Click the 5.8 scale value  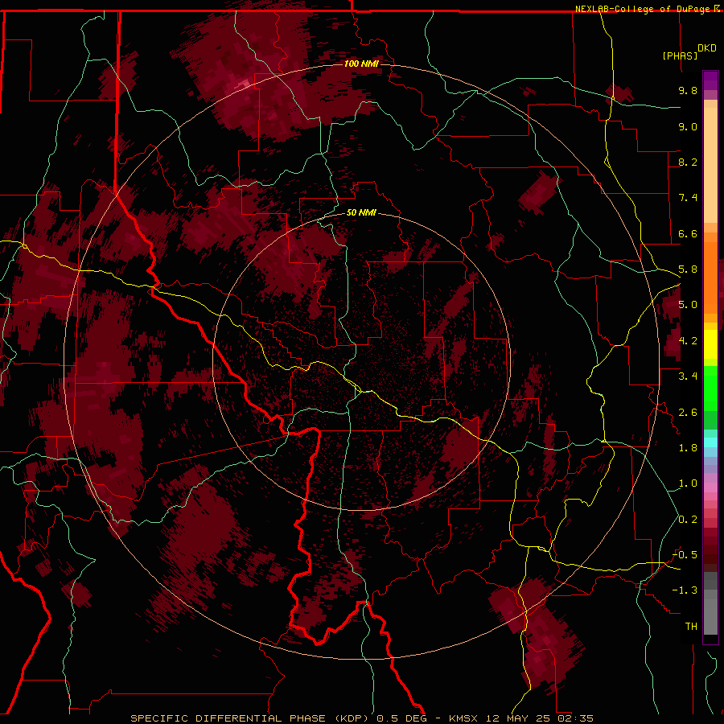pos(688,269)
